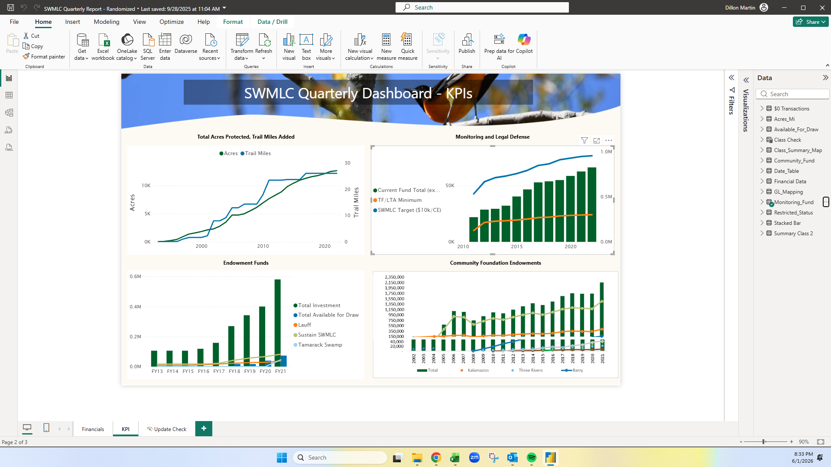This screenshot has height=467, width=831.
Task: Open the Insert ribbon tab
Action: pyautogui.click(x=72, y=22)
